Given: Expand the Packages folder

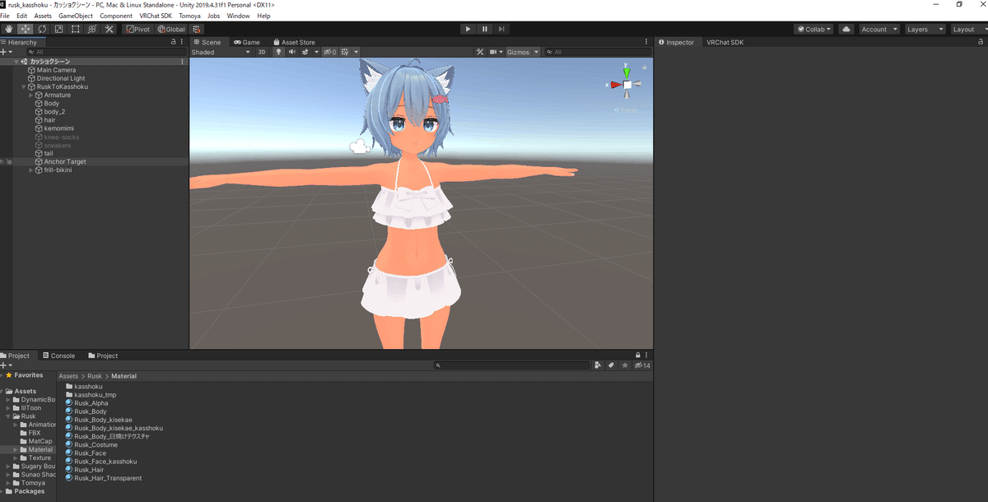Looking at the screenshot, I should 2,491.
